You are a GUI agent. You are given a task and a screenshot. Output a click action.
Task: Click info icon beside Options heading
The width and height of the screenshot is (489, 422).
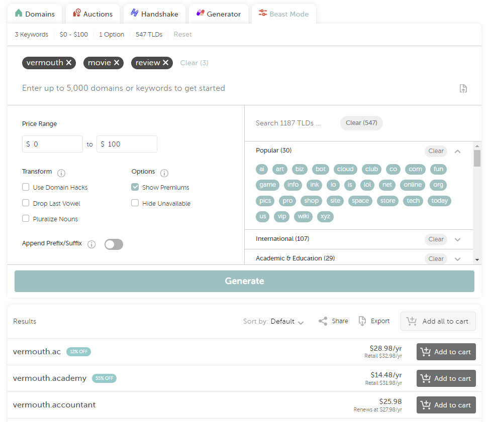point(164,173)
